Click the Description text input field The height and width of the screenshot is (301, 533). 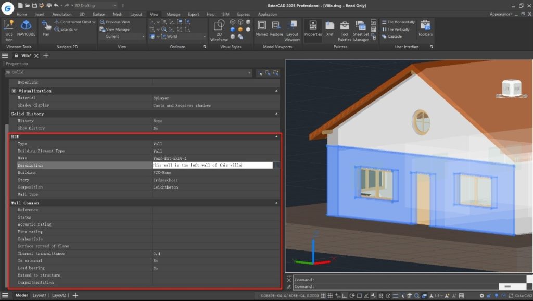(x=212, y=165)
